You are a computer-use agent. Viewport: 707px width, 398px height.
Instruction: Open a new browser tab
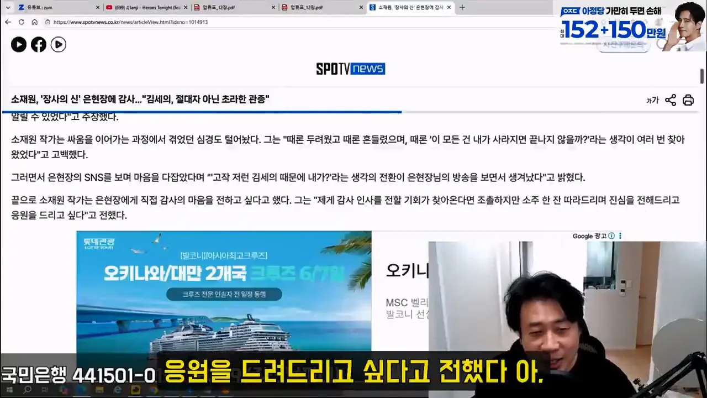[x=462, y=7]
